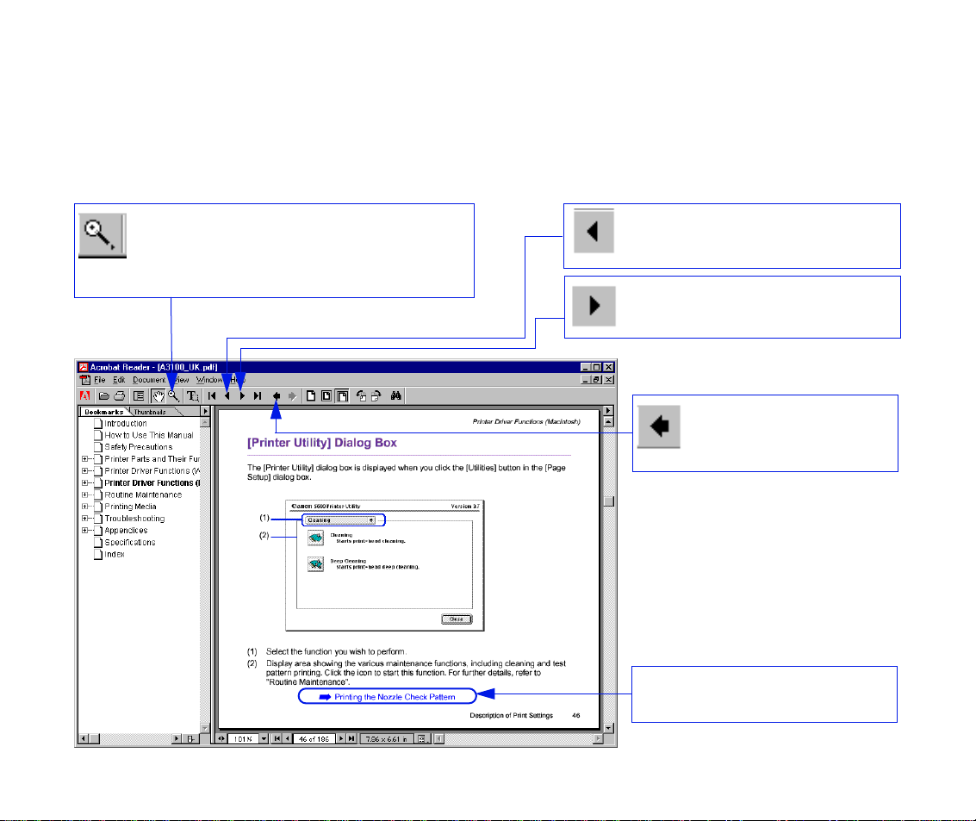Enable the Fit Width view button
The height and width of the screenshot is (821, 976).
[x=342, y=396]
